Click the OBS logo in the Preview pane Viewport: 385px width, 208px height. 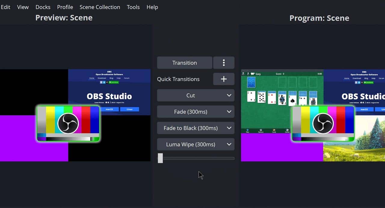click(68, 123)
